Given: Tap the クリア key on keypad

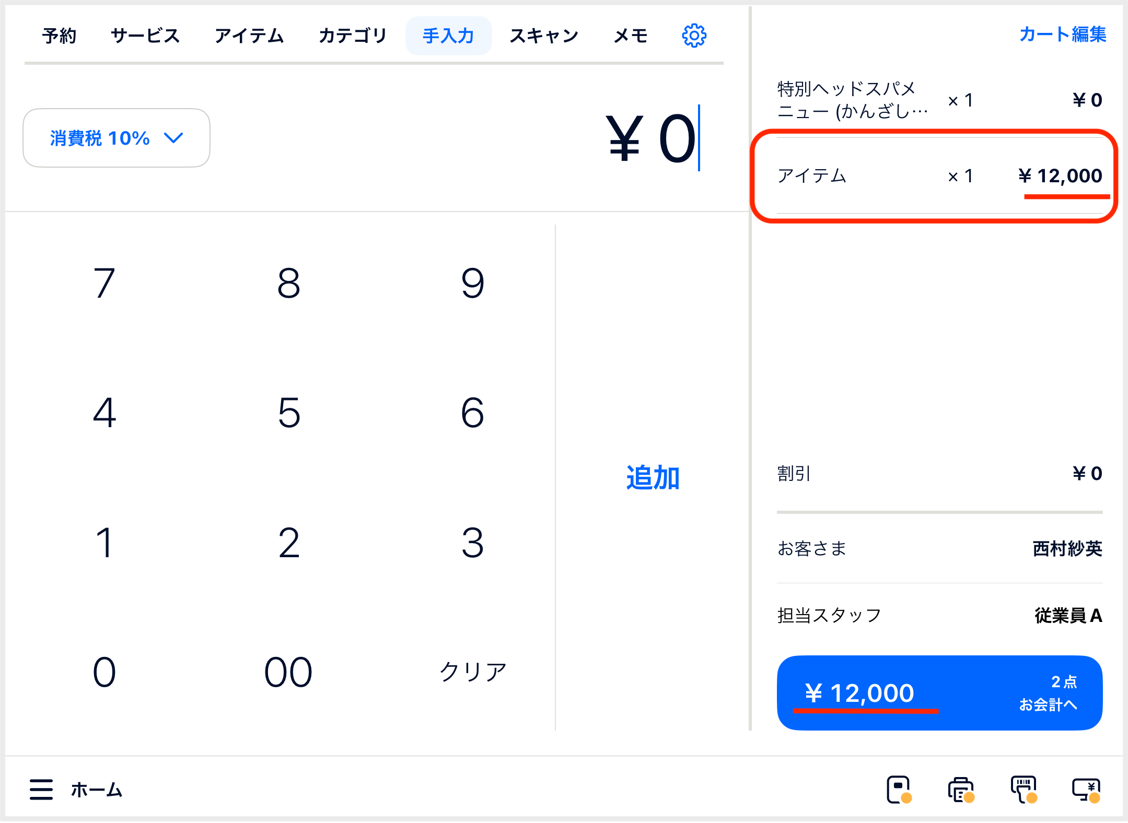Looking at the screenshot, I should (x=473, y=672).
